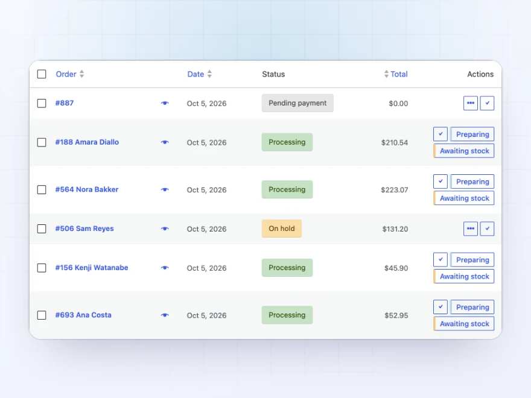Preview order #693 Ana Costa eye icon
Image resolution: width=531 pixels, height=398 pixels.
[165, 315]
